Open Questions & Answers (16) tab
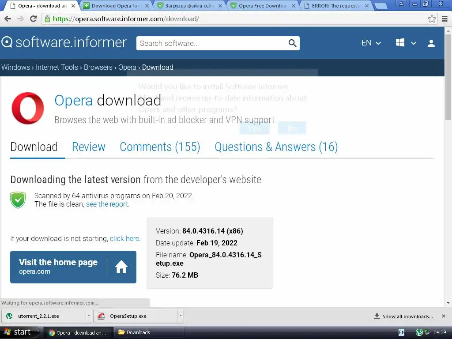 point(276,147)
